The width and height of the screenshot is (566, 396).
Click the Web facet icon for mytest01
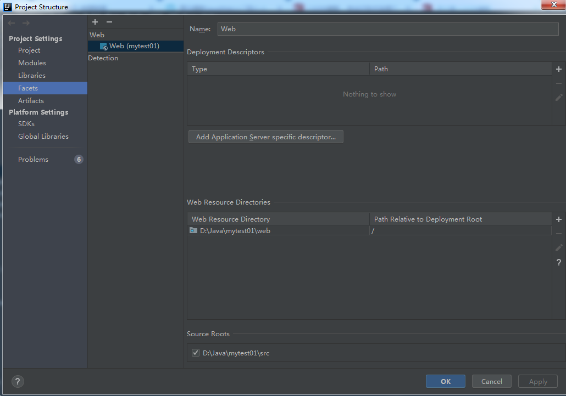[x=104, y=47]
